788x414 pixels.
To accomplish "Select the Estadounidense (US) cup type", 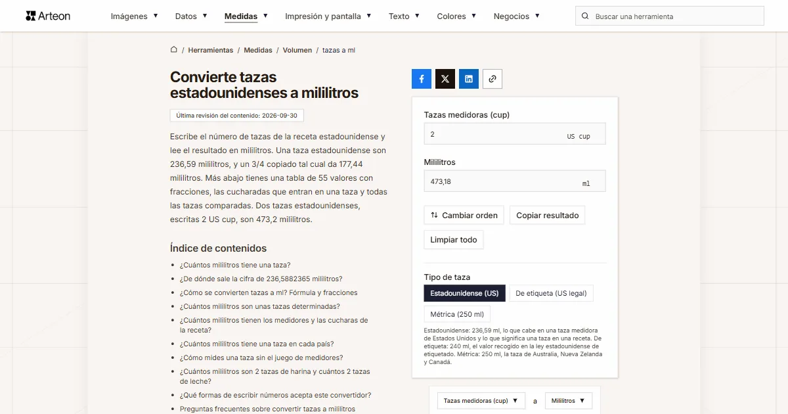I will (x=465, y=293).
